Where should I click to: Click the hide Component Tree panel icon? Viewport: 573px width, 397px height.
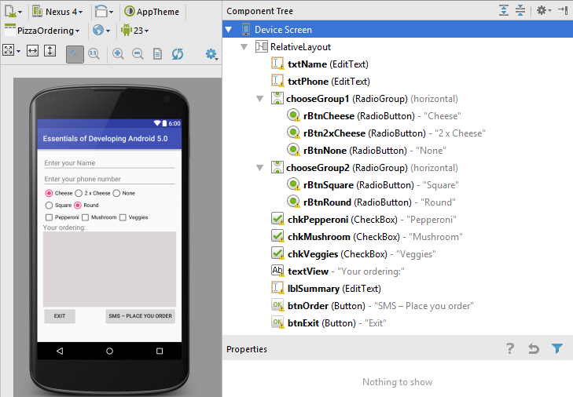563,10
